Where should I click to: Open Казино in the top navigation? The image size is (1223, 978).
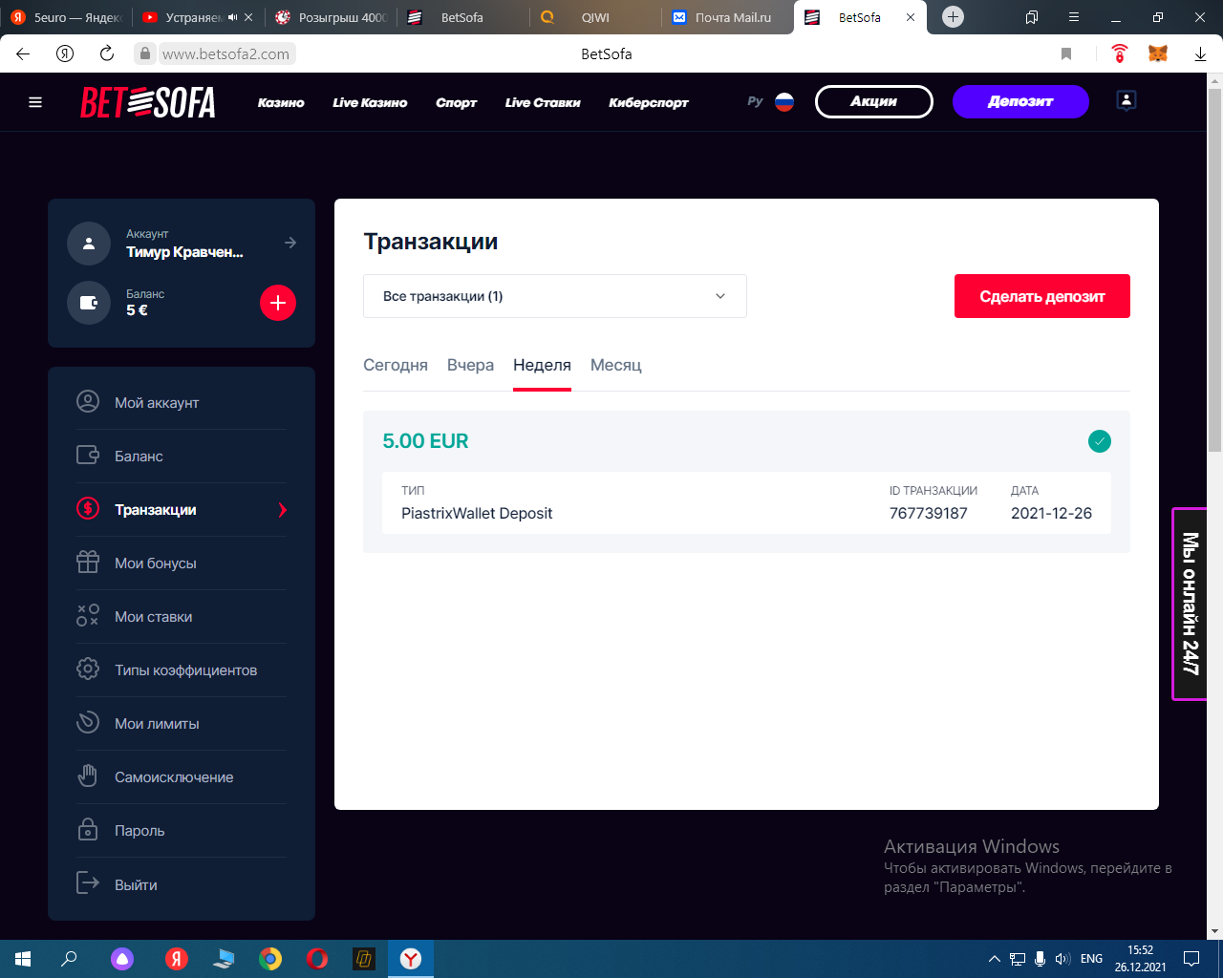[x=281, y=102]
